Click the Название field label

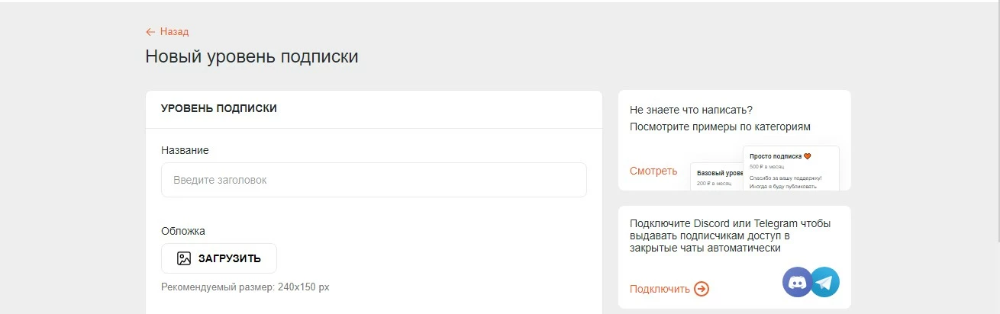coord(185,150)
